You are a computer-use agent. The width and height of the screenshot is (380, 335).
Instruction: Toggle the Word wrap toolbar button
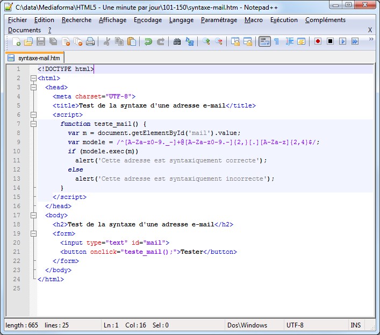point(264,41)
